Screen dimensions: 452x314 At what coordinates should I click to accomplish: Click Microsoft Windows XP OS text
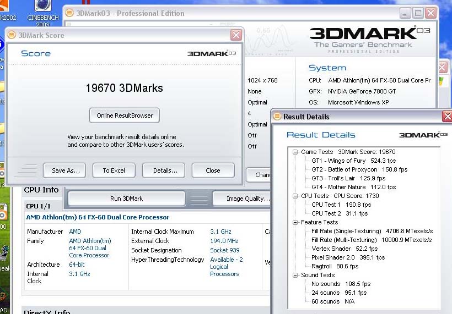(x=358, y=102)
